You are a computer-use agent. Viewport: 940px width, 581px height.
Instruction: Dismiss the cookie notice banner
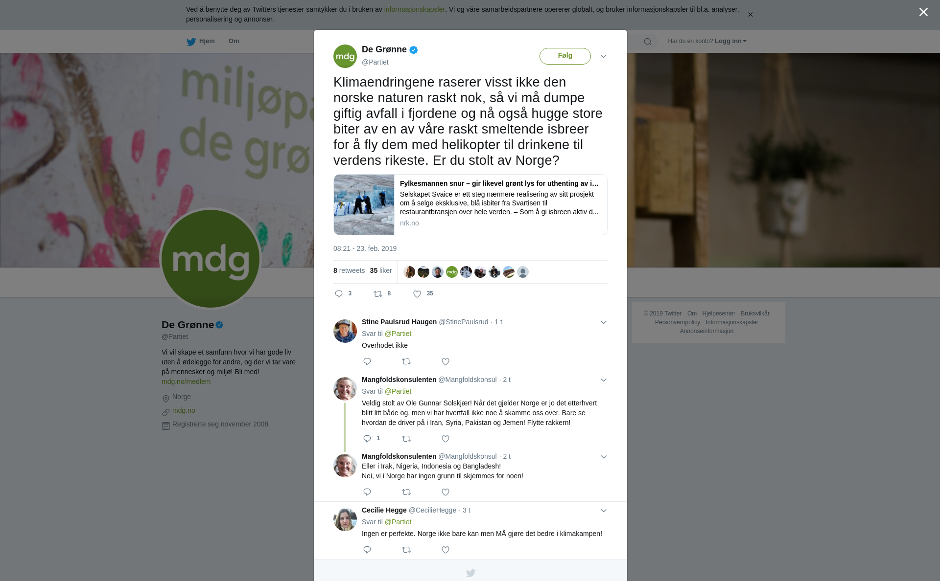tap(750, 15)
